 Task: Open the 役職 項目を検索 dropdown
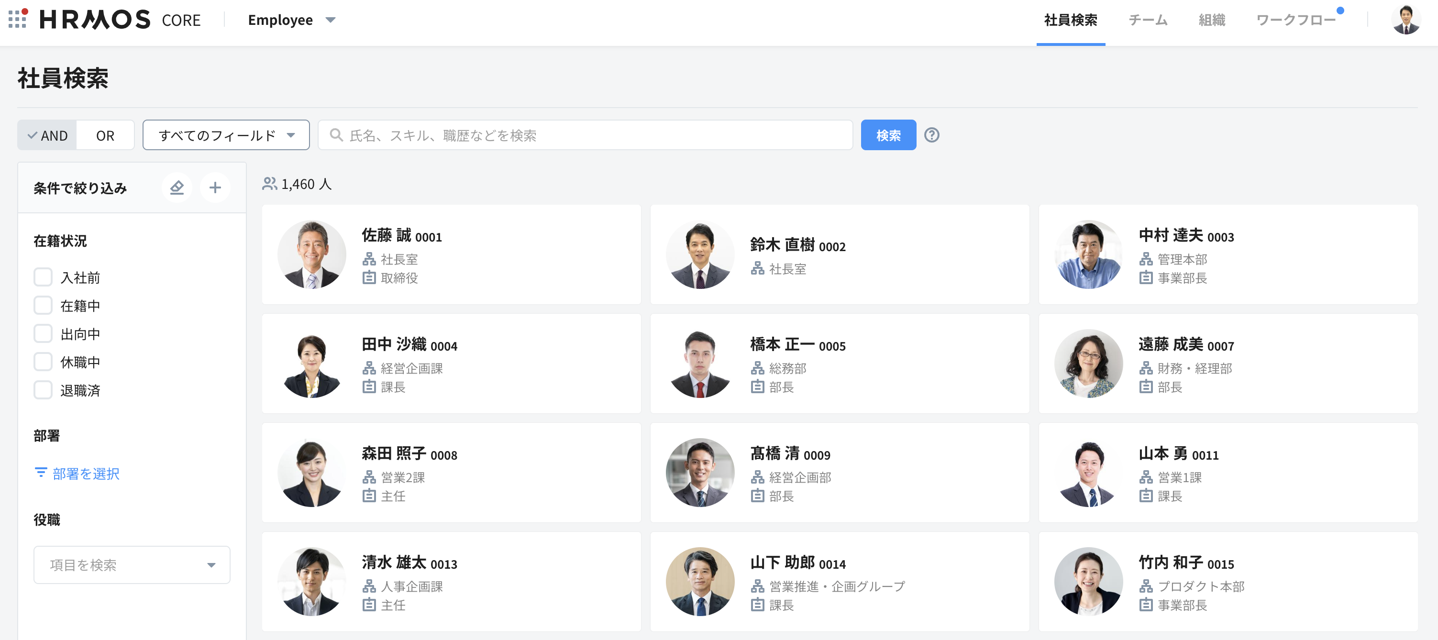[132, 565]
